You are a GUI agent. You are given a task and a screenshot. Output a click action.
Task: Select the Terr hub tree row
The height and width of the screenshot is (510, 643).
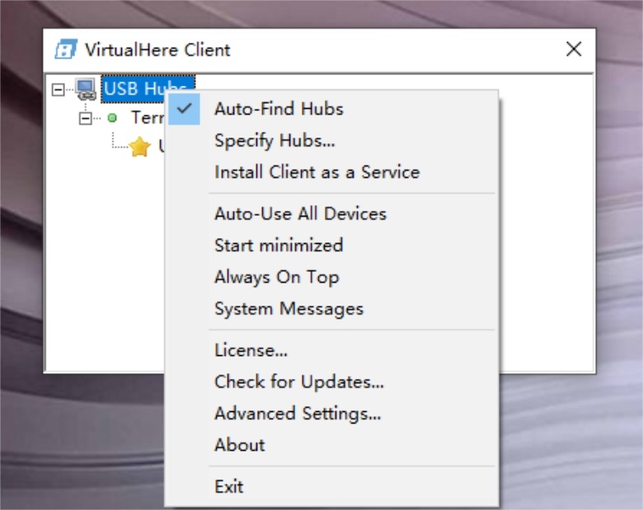[x=148, y=118]
